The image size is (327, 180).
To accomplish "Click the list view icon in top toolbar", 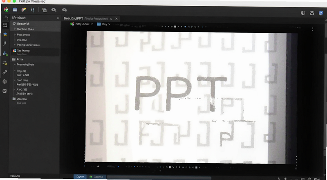I will pos(33,10).
